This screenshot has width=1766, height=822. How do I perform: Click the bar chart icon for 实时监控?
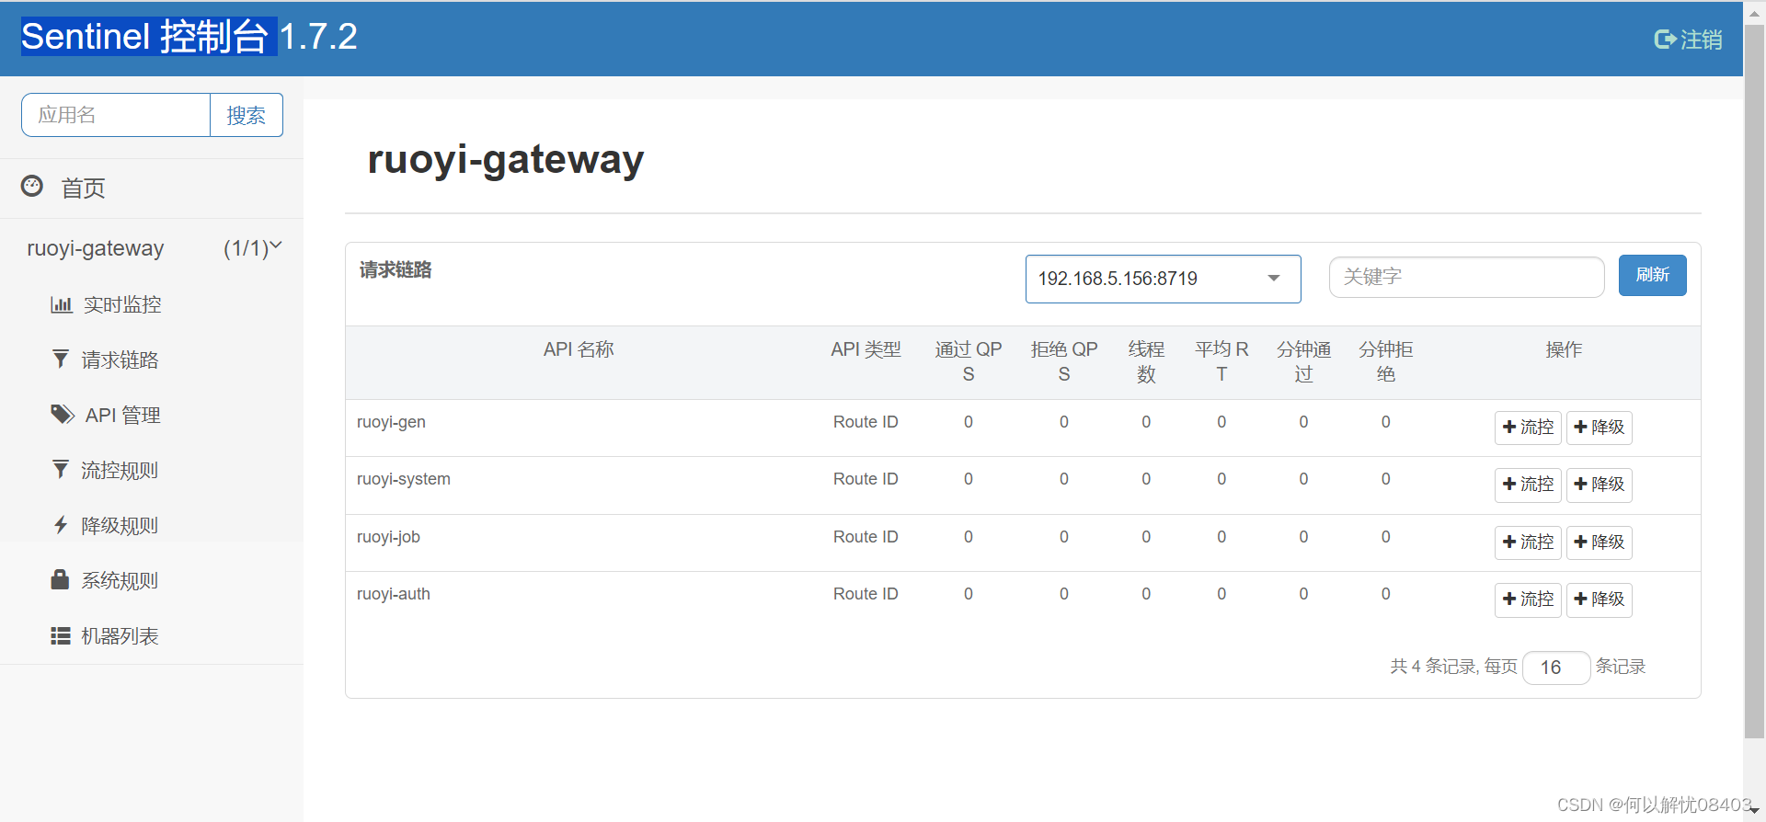[62, 304]
